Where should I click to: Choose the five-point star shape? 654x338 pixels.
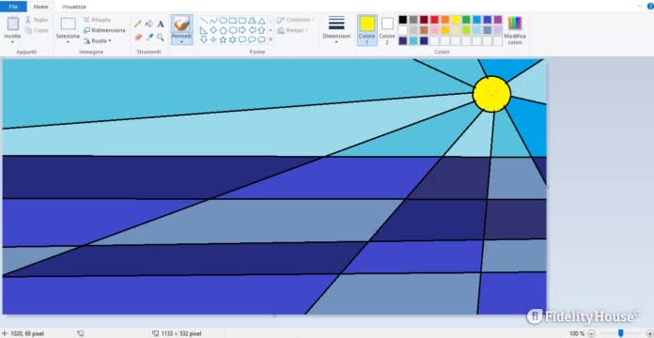(223, 39)
